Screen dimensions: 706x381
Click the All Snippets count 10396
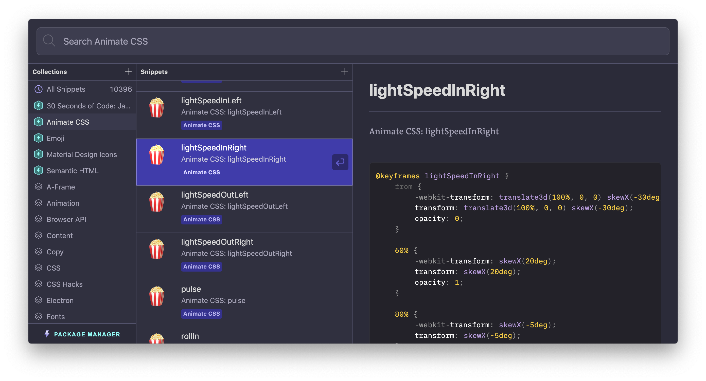[x=121, y=89]
